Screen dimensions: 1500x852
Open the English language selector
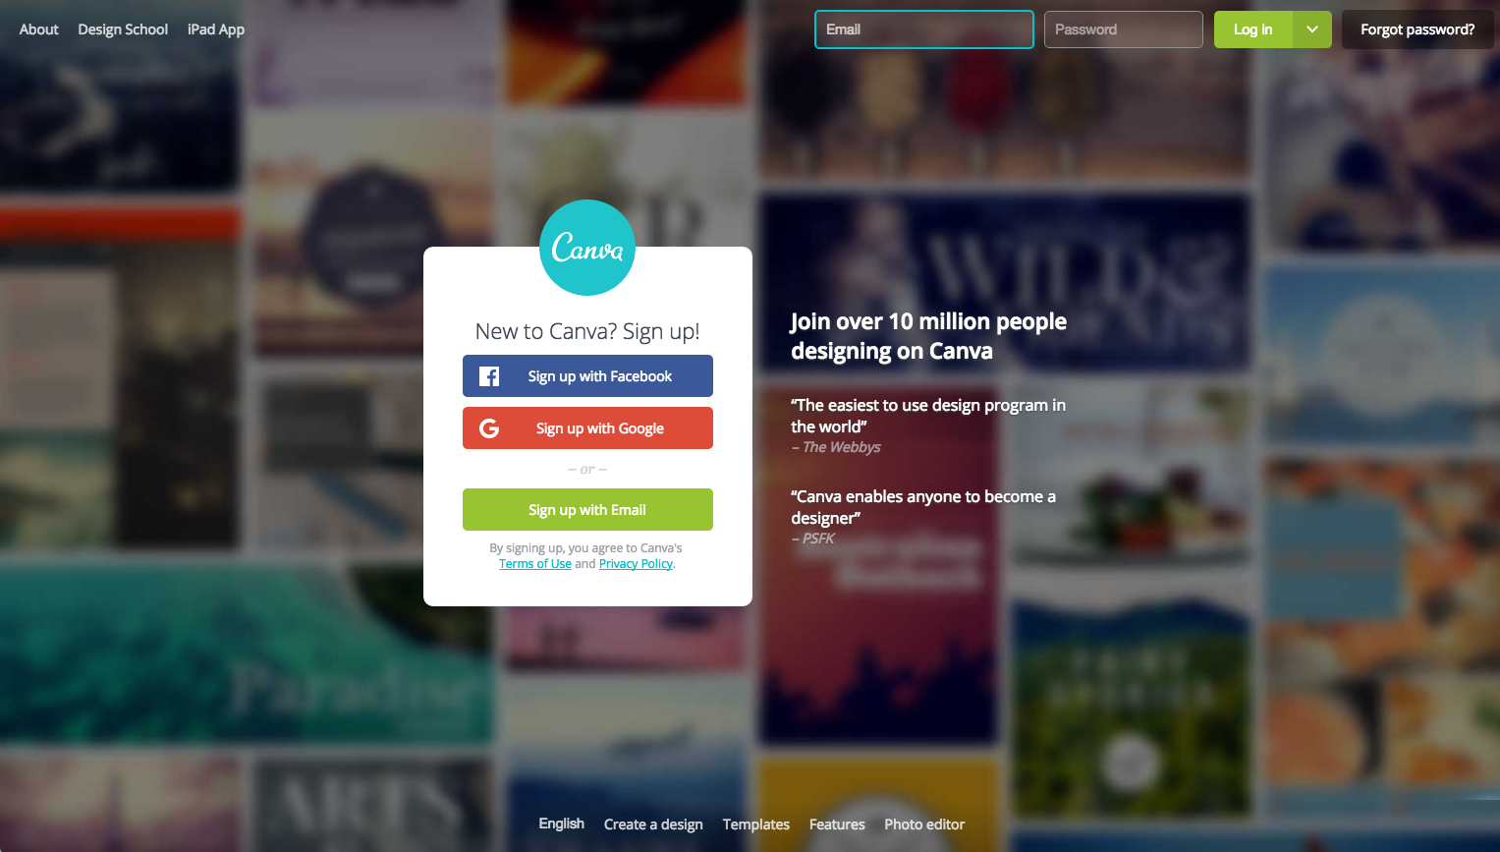click(x=561, y=824)
